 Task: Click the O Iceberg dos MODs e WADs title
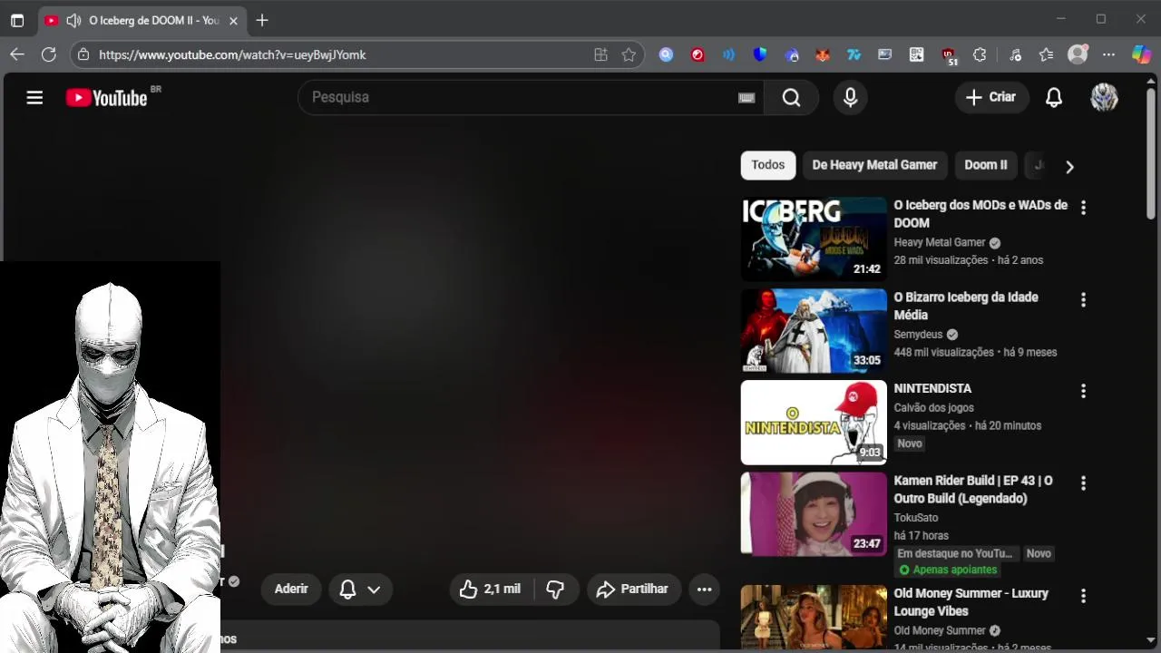[x=981, y=214]
